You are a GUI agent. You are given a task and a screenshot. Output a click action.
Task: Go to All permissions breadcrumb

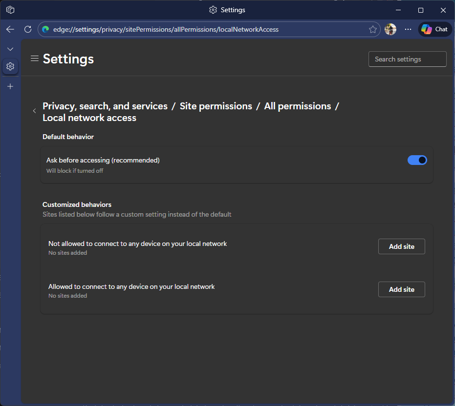[297, 106]
